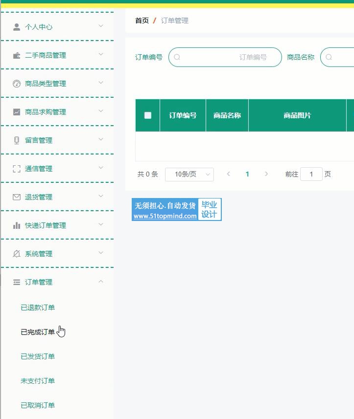Click the magnifier icon in 订单编号 search
The image size is (354, 419).
click(177, 57)
